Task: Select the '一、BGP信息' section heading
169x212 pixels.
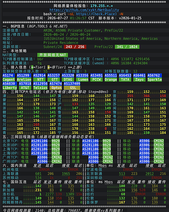Action: pos(14,26)
